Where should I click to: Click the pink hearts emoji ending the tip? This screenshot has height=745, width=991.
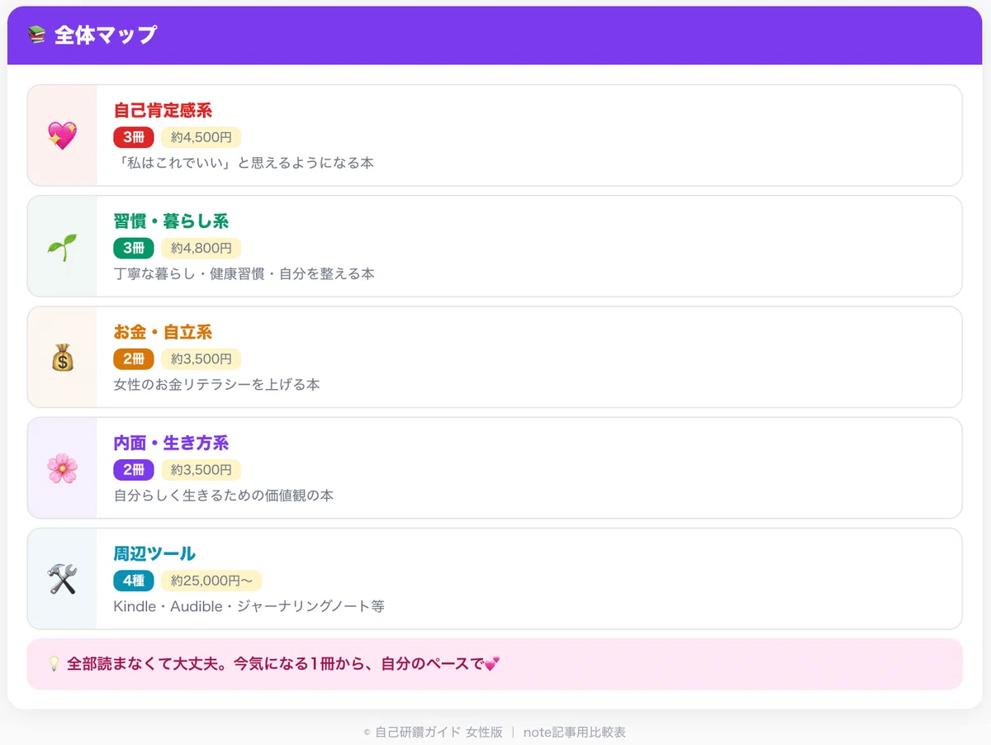click(x=492, y=663)
